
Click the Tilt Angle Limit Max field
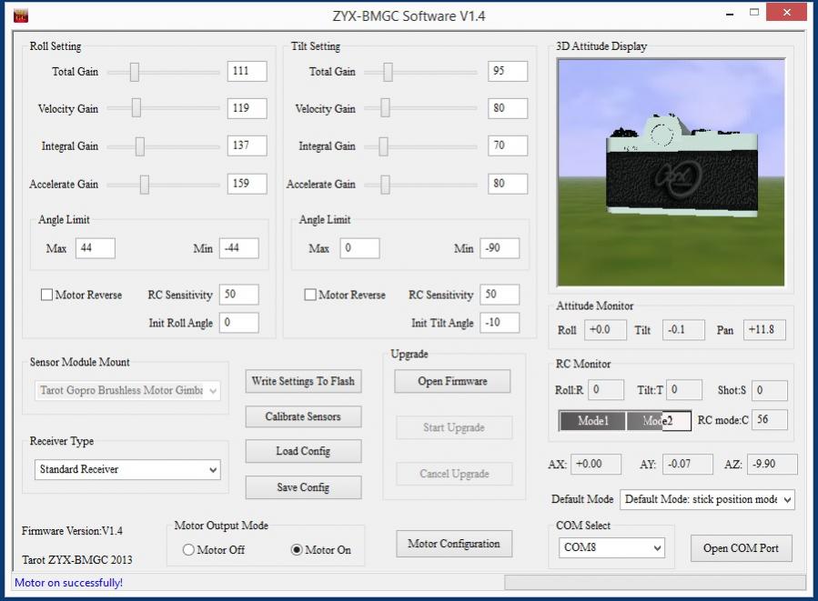pyautogui.click(x=359, y=248)
